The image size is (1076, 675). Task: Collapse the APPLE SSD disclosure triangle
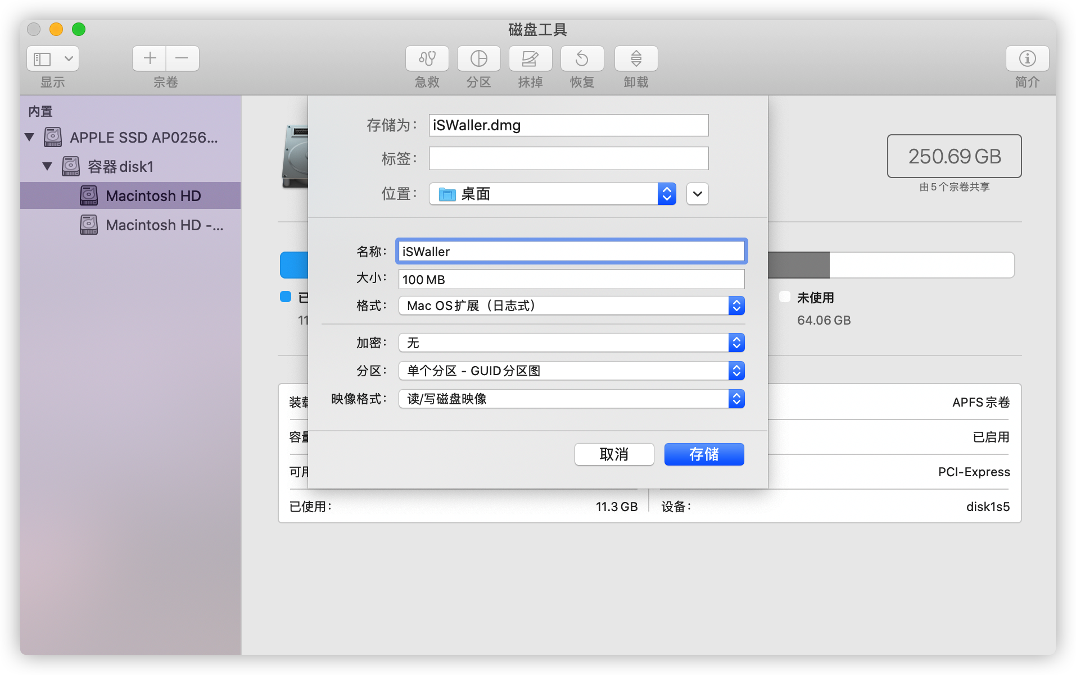click(30, 137)
